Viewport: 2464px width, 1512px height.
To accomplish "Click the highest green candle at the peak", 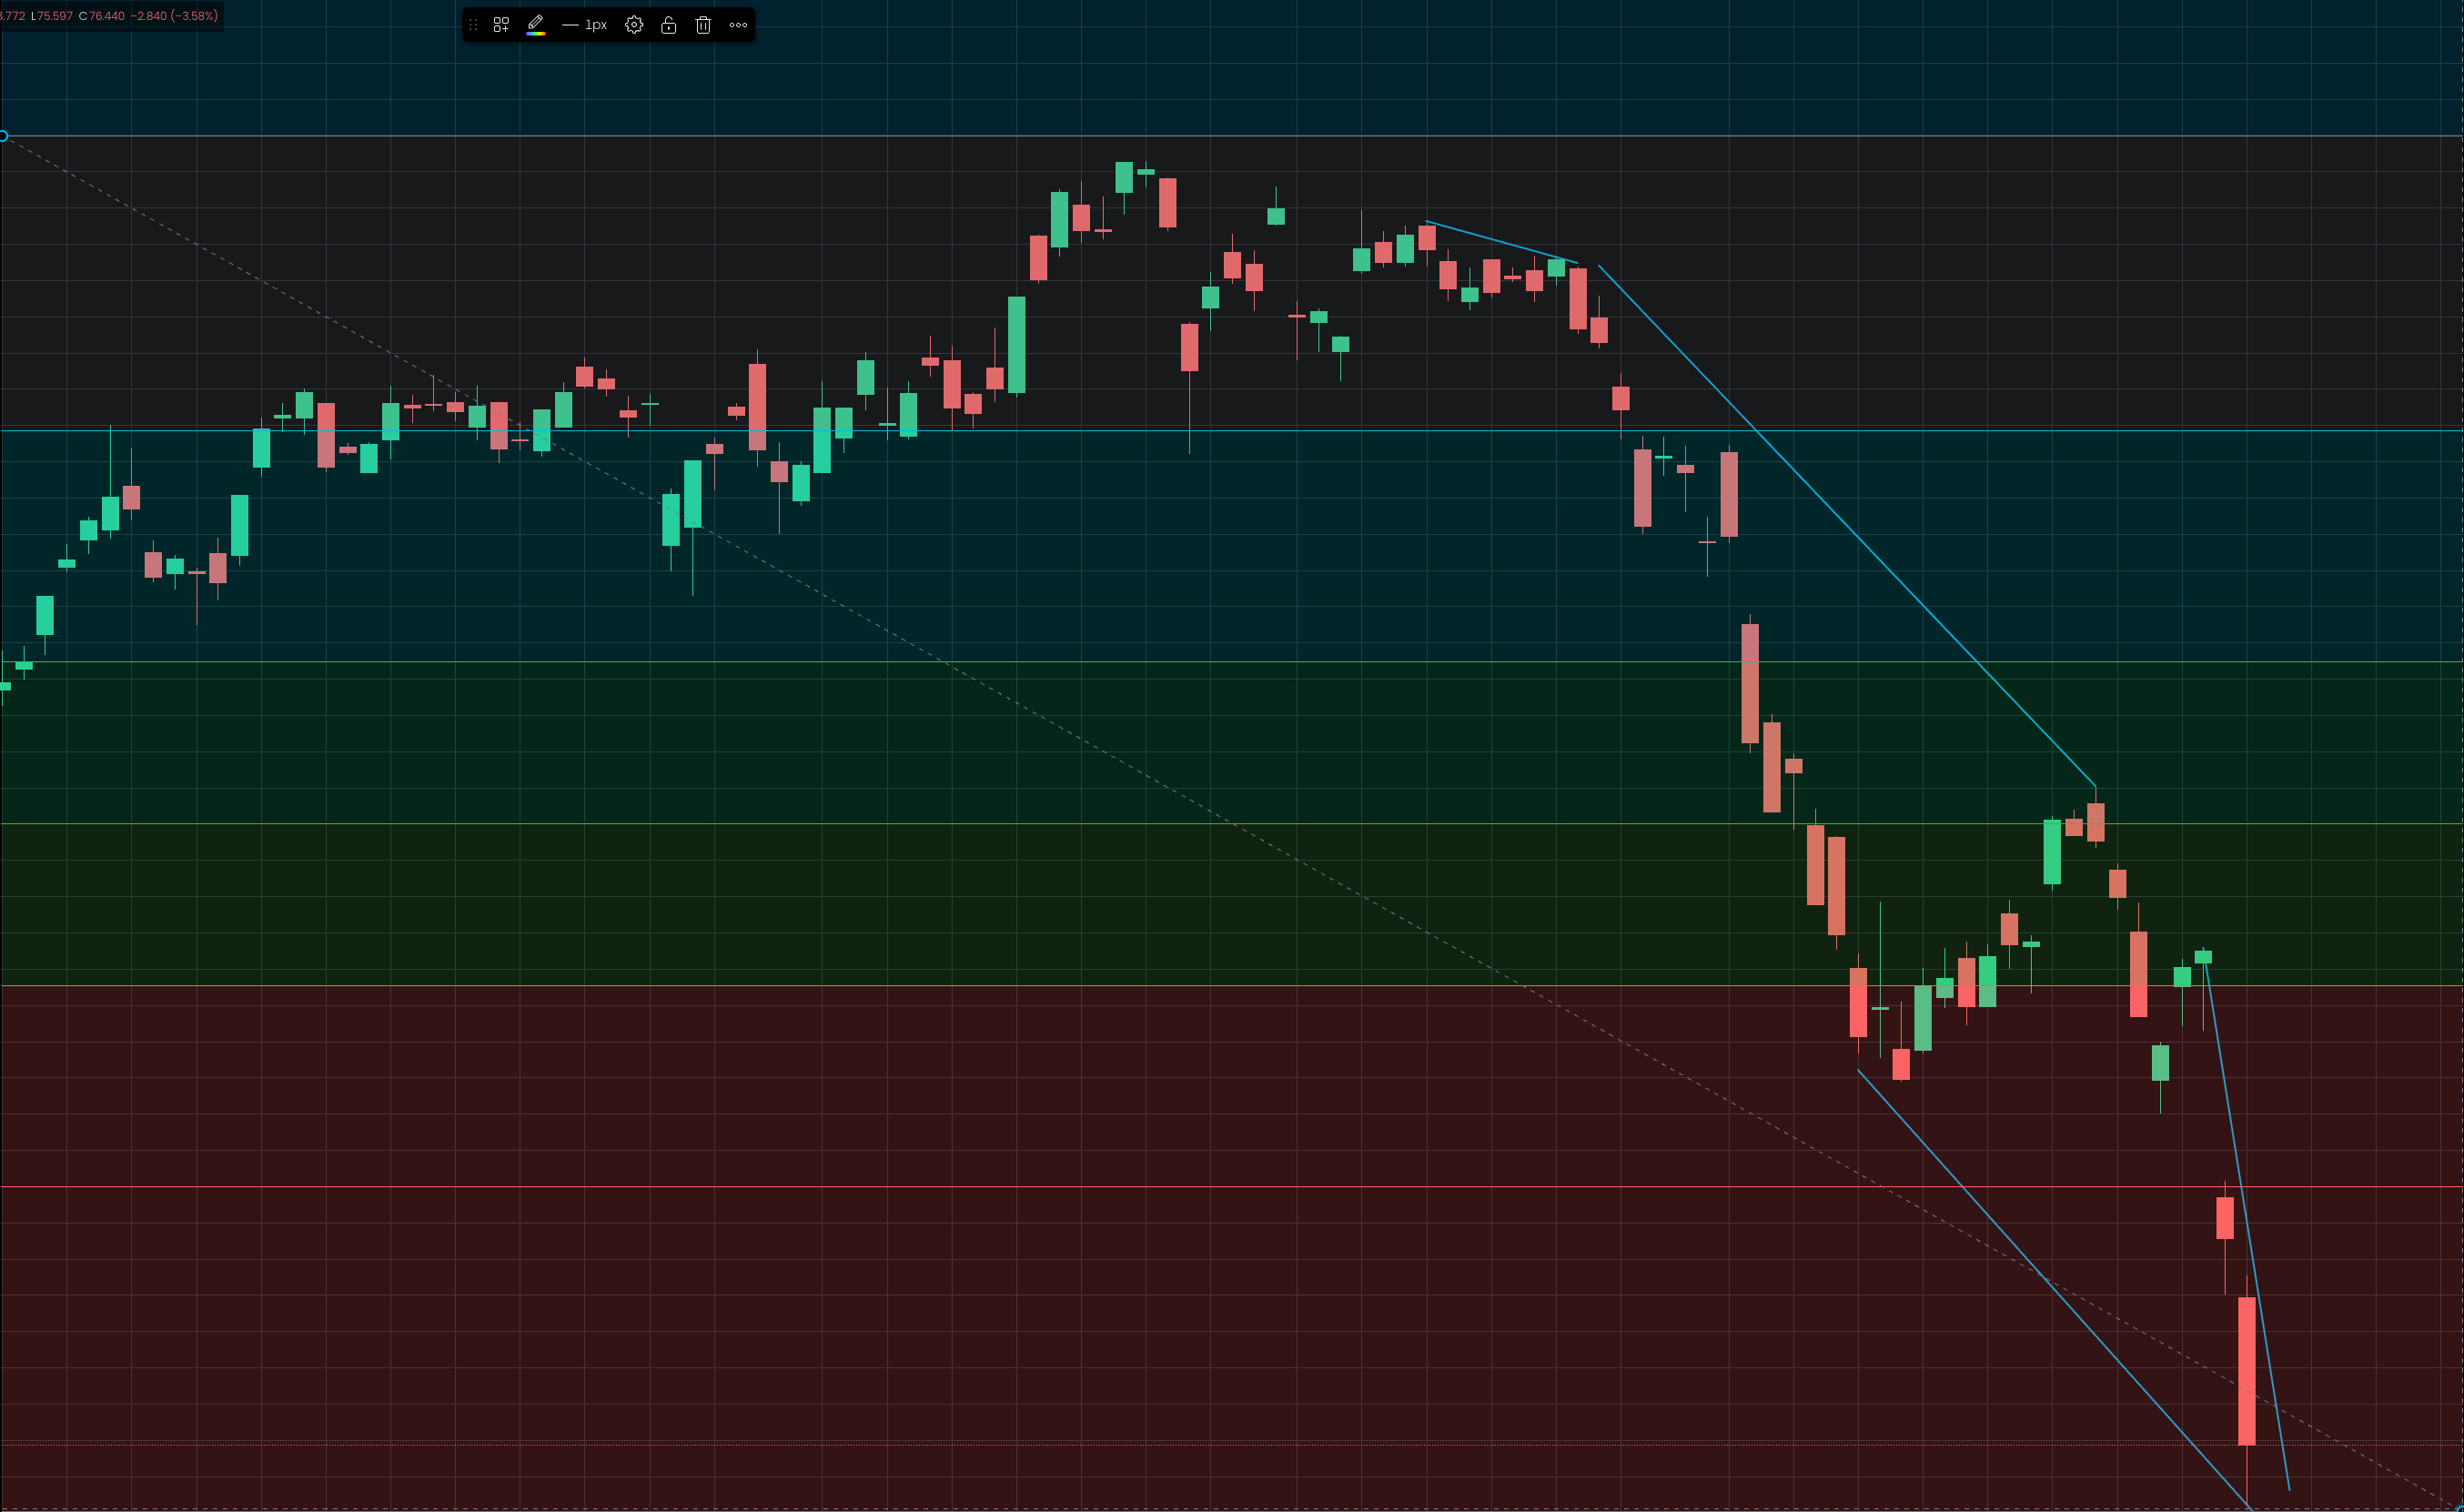I will (x=1124, y=177).
